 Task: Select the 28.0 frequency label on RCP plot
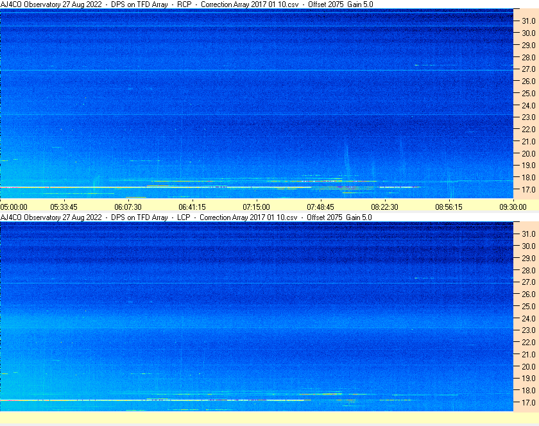click(x=529, y=57)
